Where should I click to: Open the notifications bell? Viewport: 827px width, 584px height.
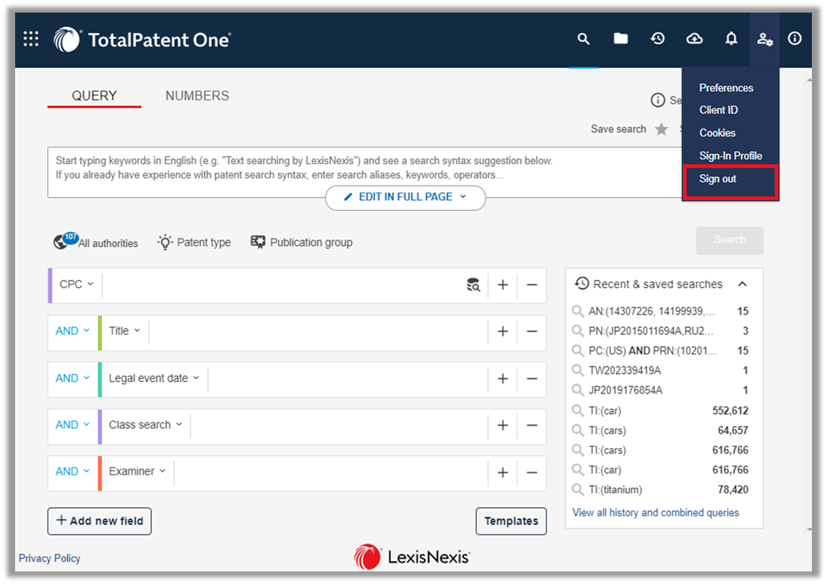(x=731, y=38)
